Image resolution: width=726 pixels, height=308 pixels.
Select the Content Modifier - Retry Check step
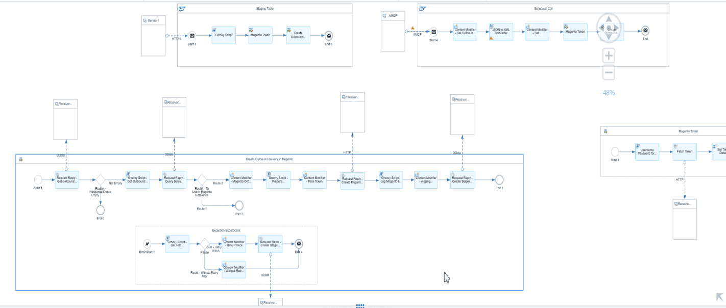click(x=233, y=244)
